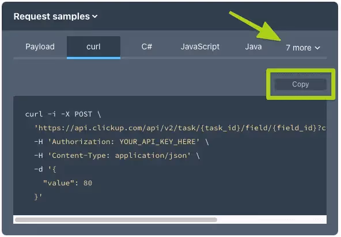Click the API URL line in code
This screenshot has width=341, height=237.
(x=180, y=128)
